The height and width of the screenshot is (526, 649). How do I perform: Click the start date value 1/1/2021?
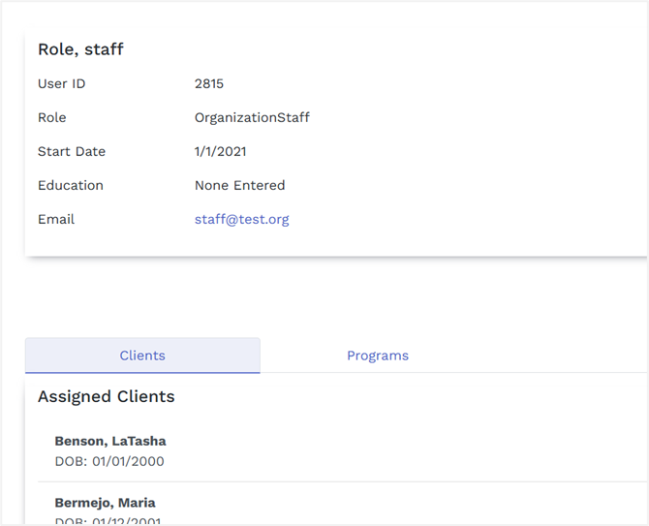click(x=220, y=151)
